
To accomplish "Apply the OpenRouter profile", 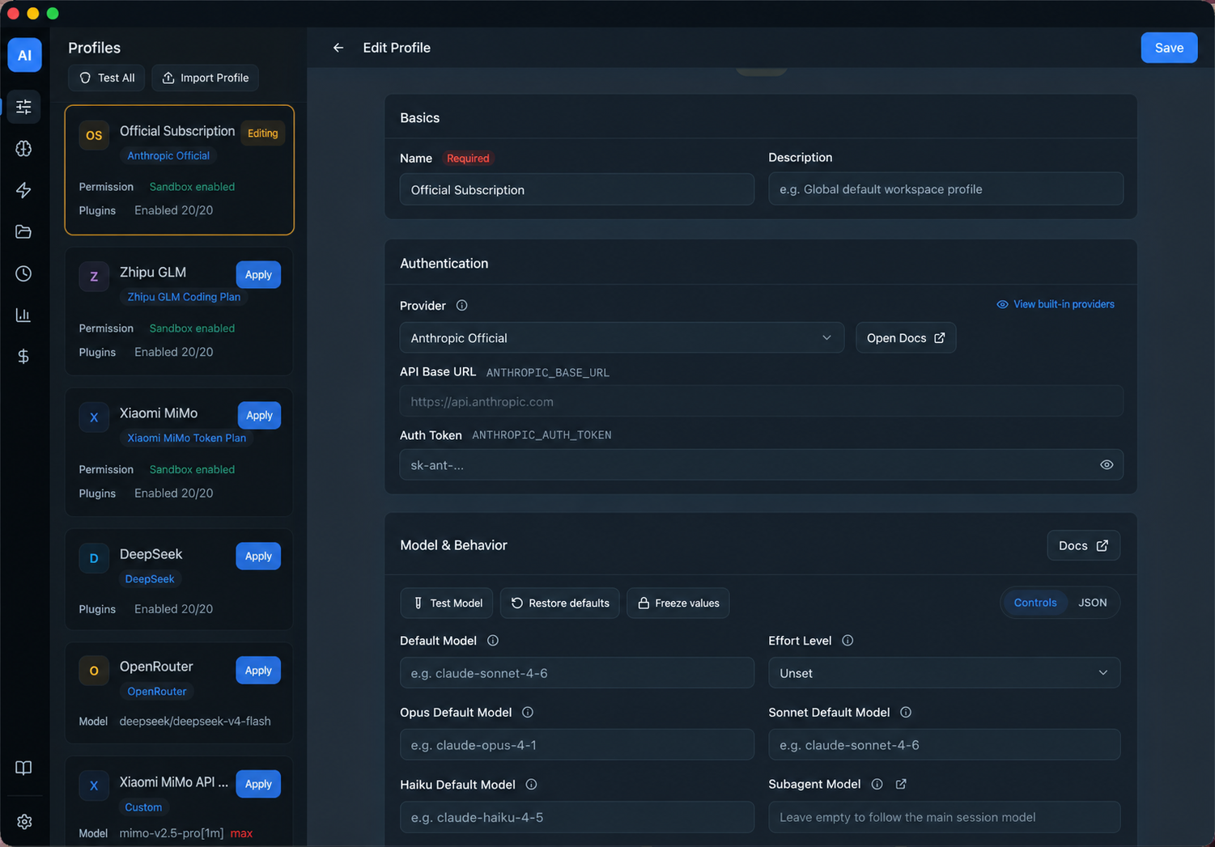I will (x=258, y=671).
